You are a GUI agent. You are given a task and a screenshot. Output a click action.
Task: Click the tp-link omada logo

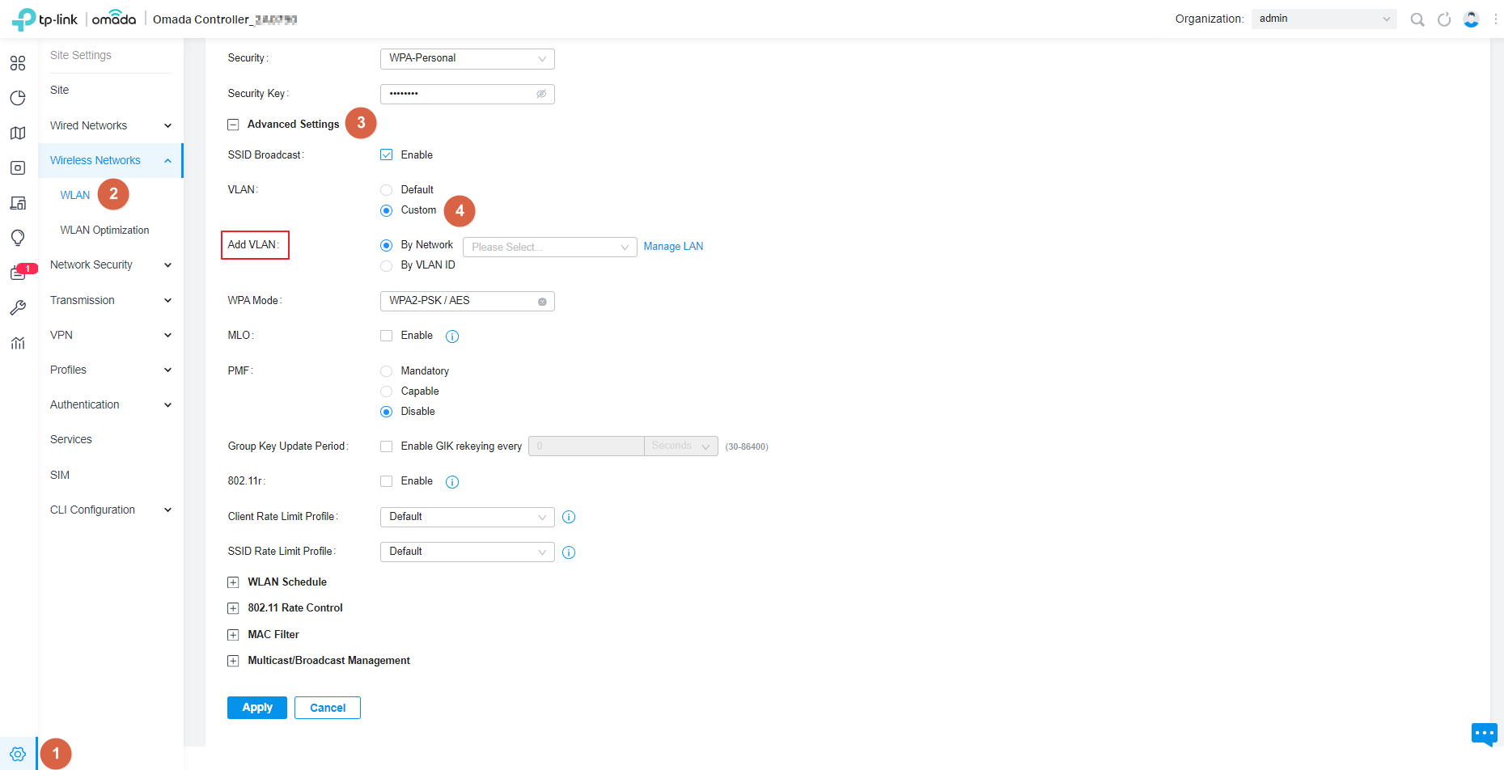click(74, 19)
